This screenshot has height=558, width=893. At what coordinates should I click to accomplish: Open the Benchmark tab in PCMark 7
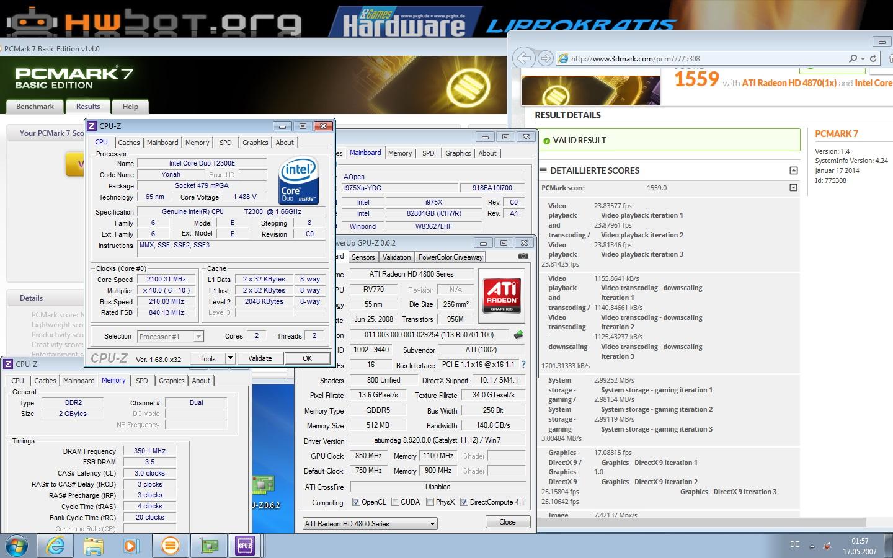(x=35, y=107)
